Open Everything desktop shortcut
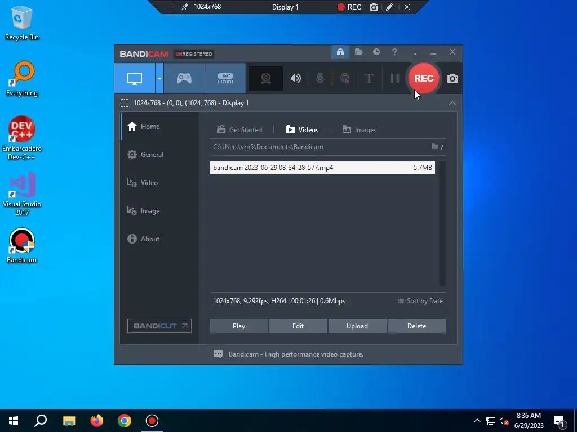The image size is (577, 432). [x=22, y=79]
